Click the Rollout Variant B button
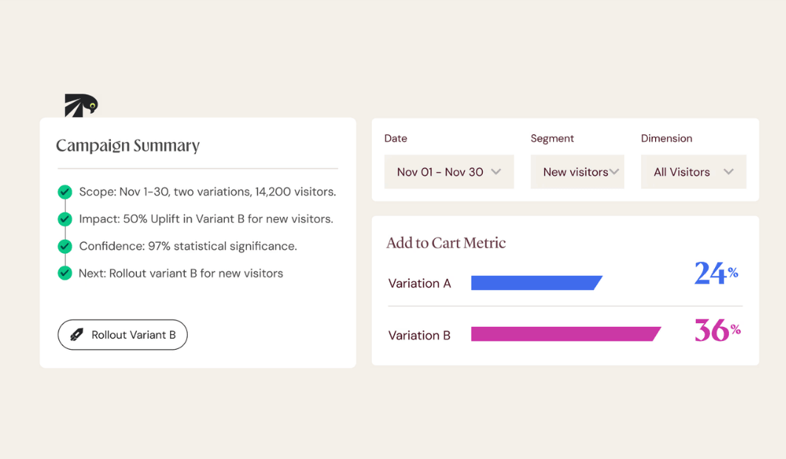 (123, 335)
